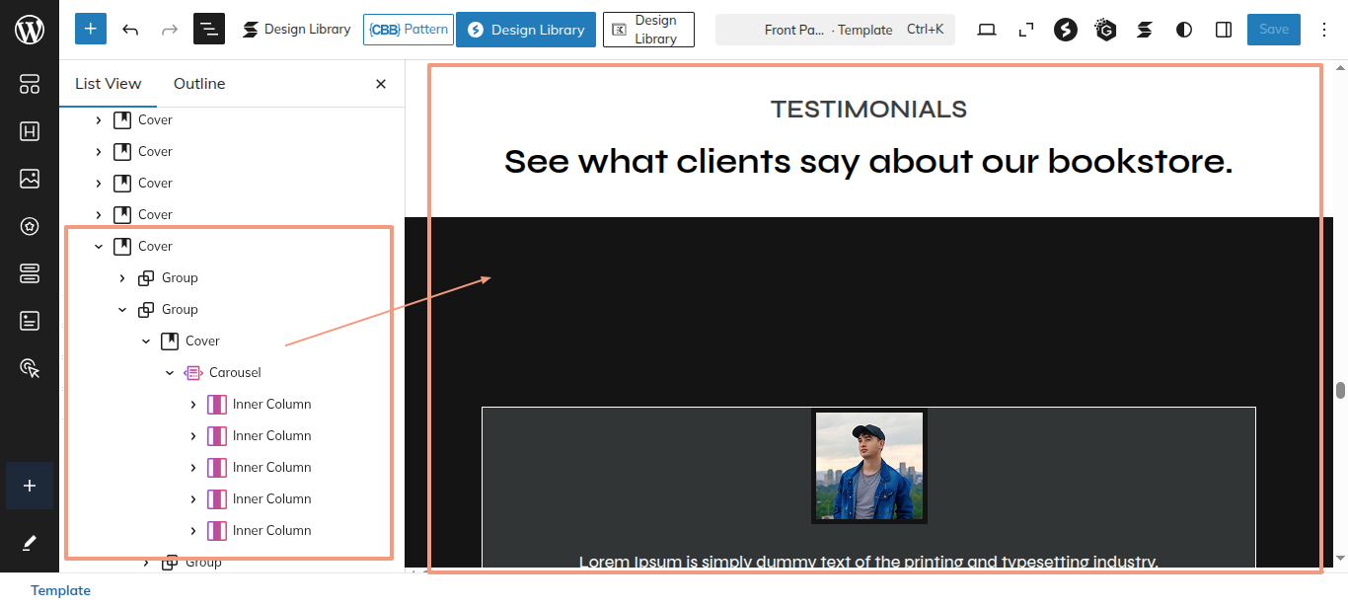1348x607 pixels.
Task: Open the laptop device preview icon
Action: [987, 30]
